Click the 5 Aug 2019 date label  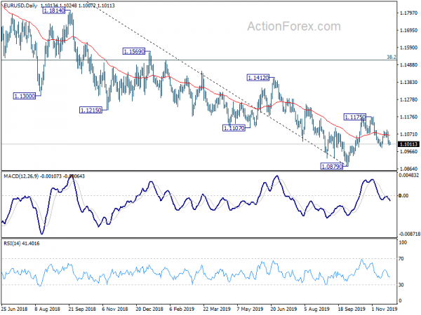[x=317, y=309]
